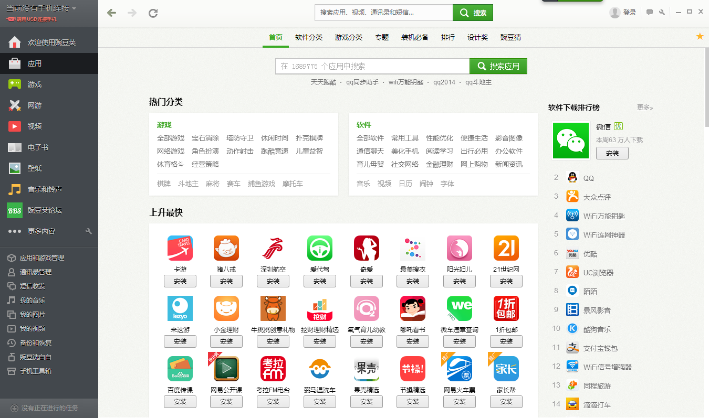
Task: Open the 果壳精选 app icon
Action: (367, 369)
